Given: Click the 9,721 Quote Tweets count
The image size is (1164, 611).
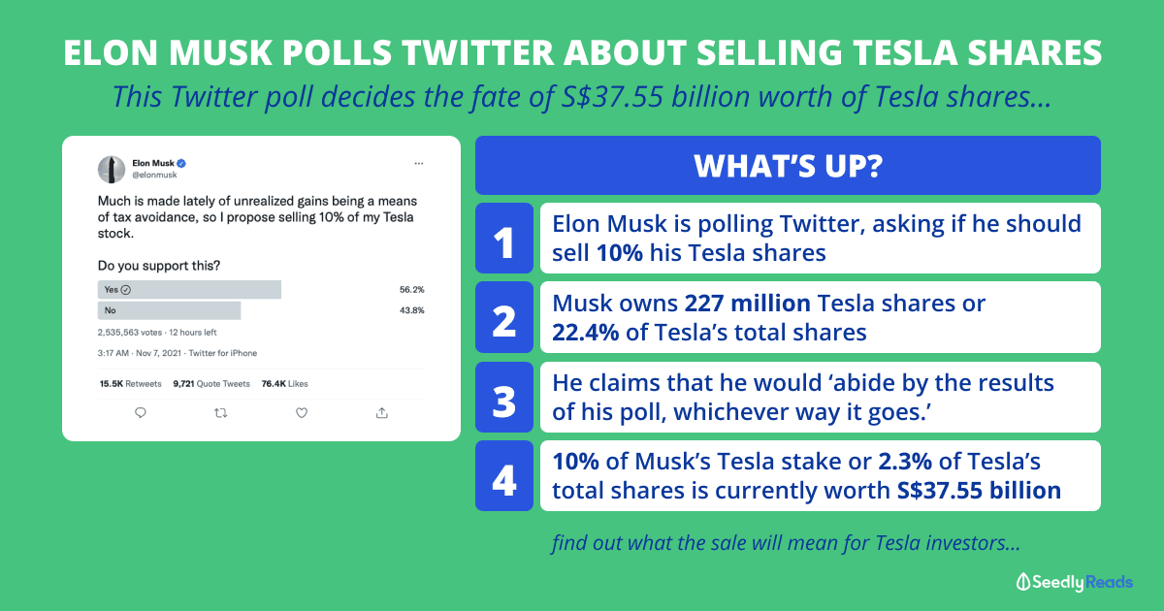Looking at the screenshot, I should pyautogui.click(x=211, y=384).
